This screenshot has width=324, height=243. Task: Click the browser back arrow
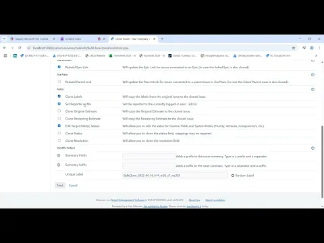(x=5, y=48)
